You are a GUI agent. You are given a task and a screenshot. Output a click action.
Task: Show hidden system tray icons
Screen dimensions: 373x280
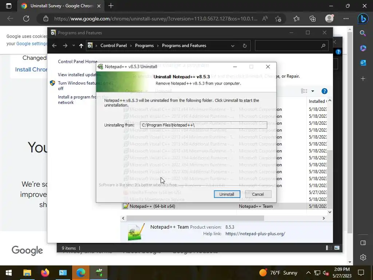tap(308, 273)
